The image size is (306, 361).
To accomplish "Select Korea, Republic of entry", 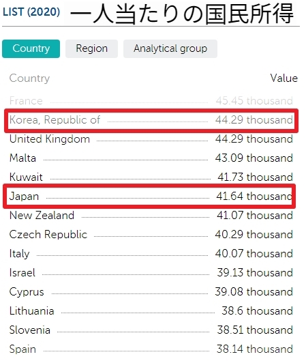I will point(151,120).
